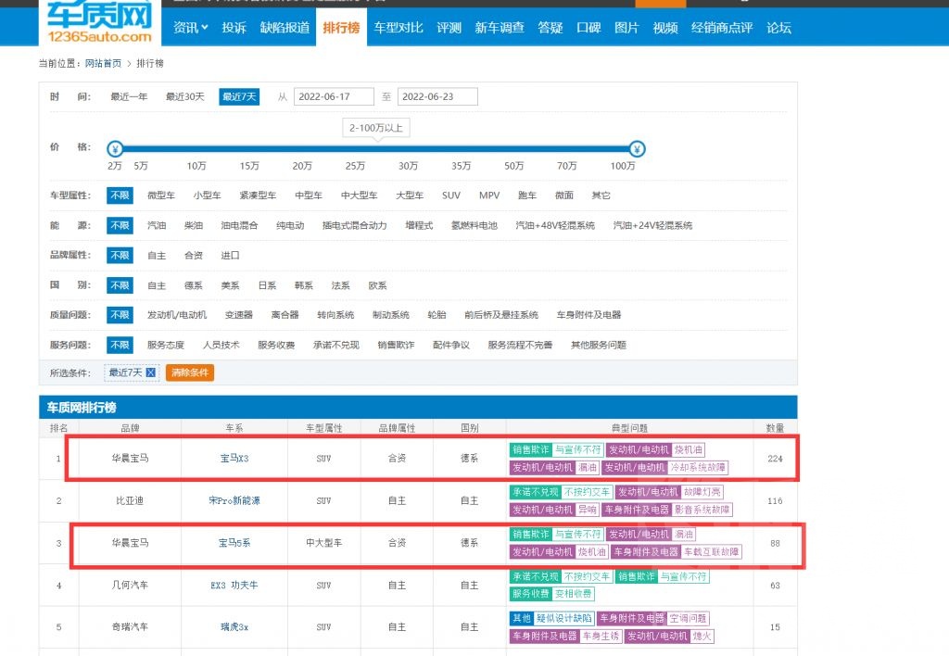This screenshot has width=949, height=656.
Task: Filter service issue by 其他服务问题
Action: pyautogui.click(x=599, y=346)
